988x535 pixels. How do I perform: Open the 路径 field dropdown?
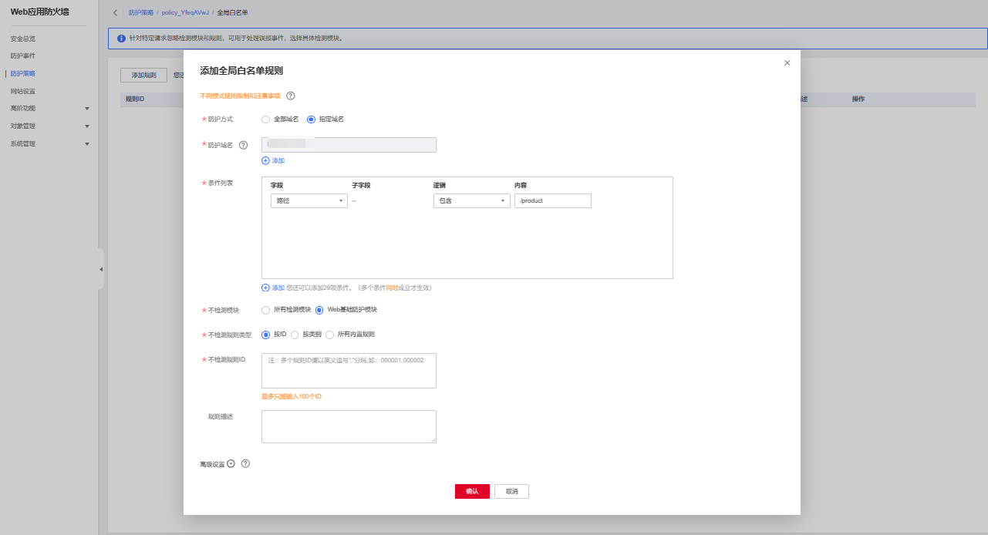pyautogui.click(x=309, y=200)
